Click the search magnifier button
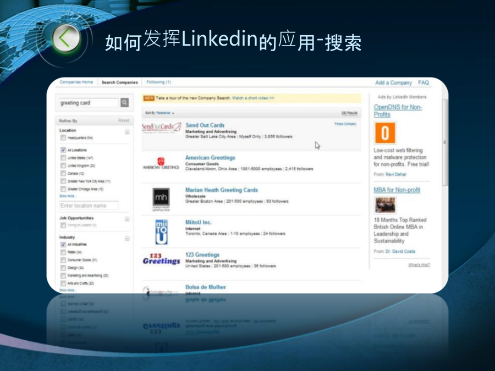 coord(125,103)
